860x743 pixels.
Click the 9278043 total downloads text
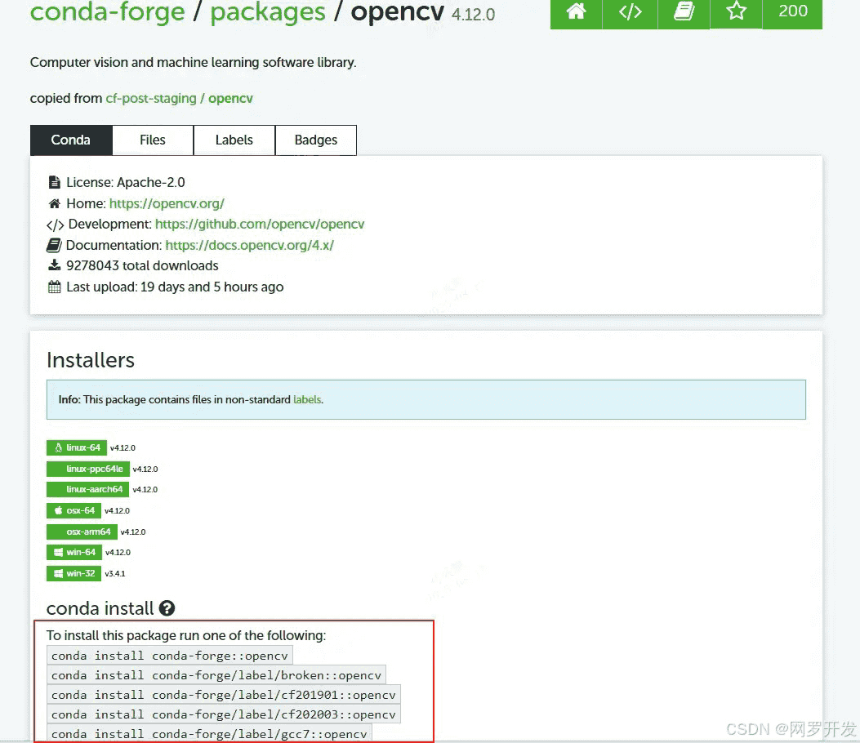(x=142, y=265)
